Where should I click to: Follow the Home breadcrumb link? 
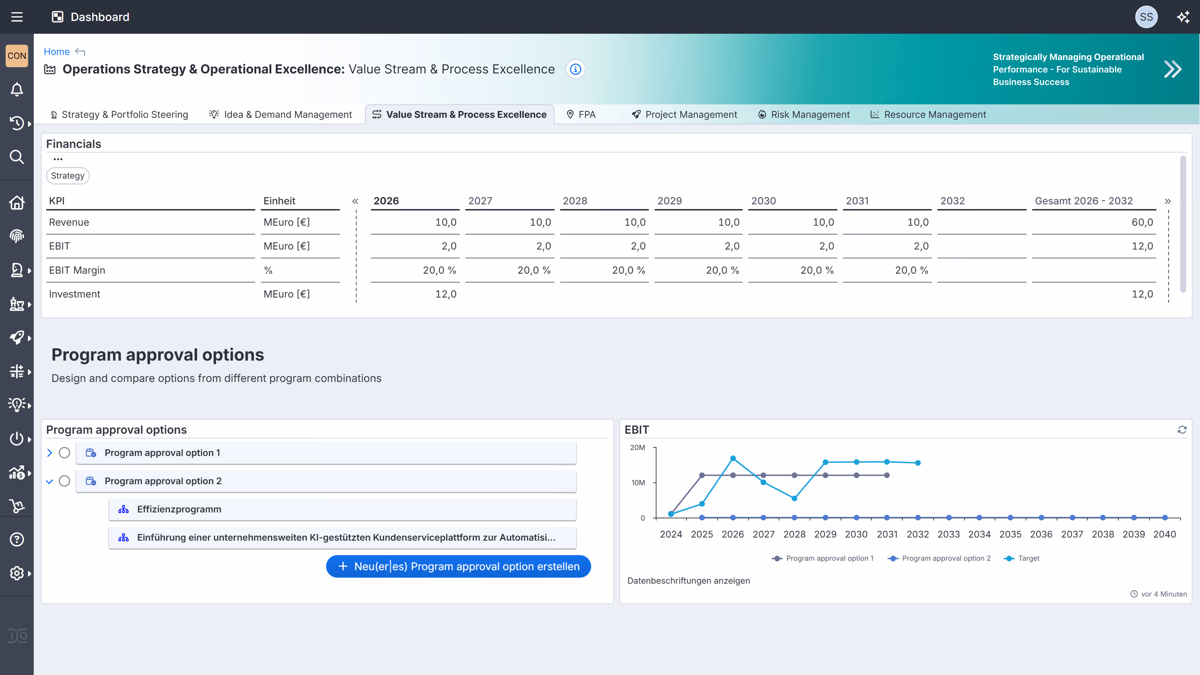click(x=56, y=52)
